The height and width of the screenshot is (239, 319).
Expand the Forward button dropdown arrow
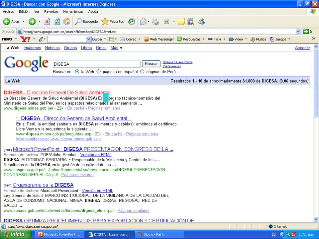pyautogui.click(x=39, y=21)
